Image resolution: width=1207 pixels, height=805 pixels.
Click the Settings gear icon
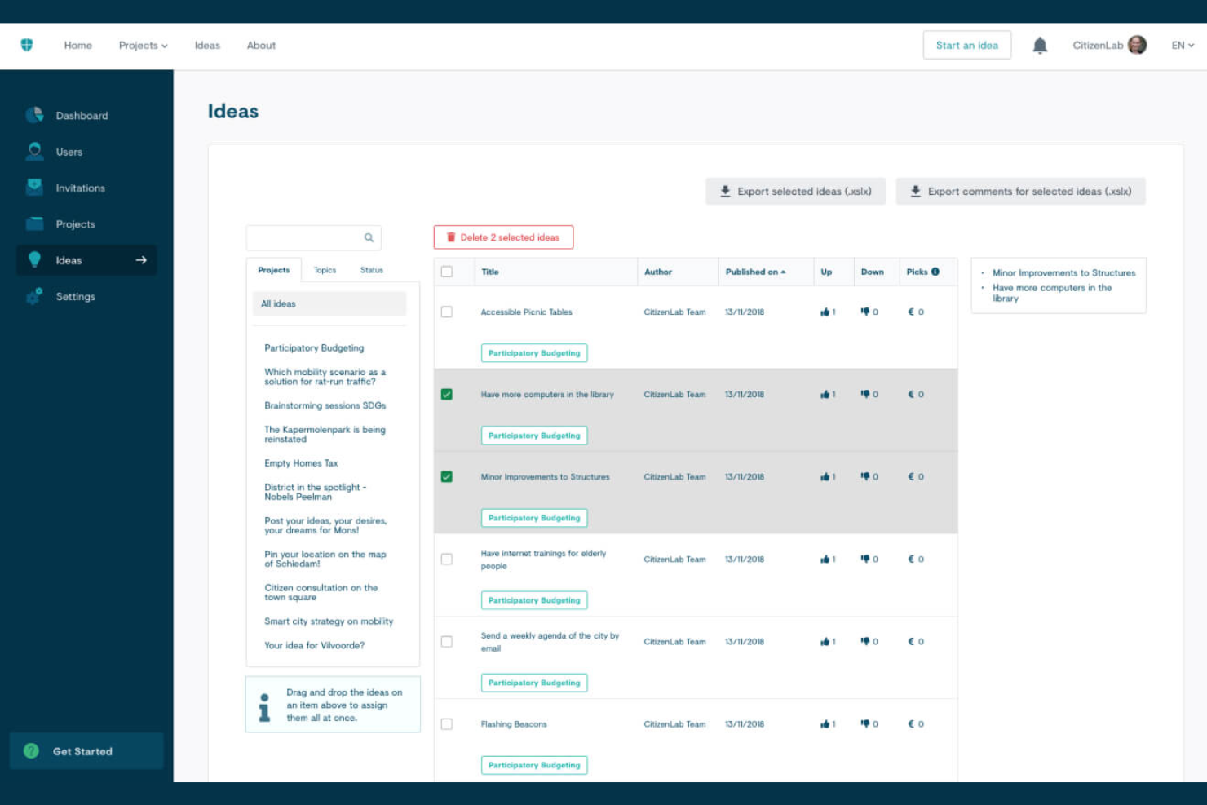(x=34, y=296)
